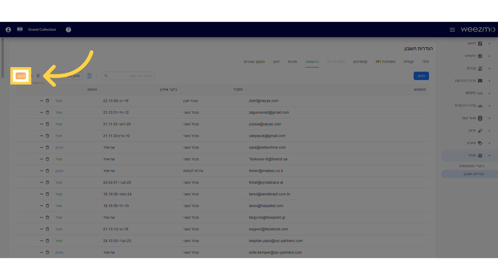498x280 pixels.
Task: Open more options for zionf@nayax.com
Action: point(41,101)
